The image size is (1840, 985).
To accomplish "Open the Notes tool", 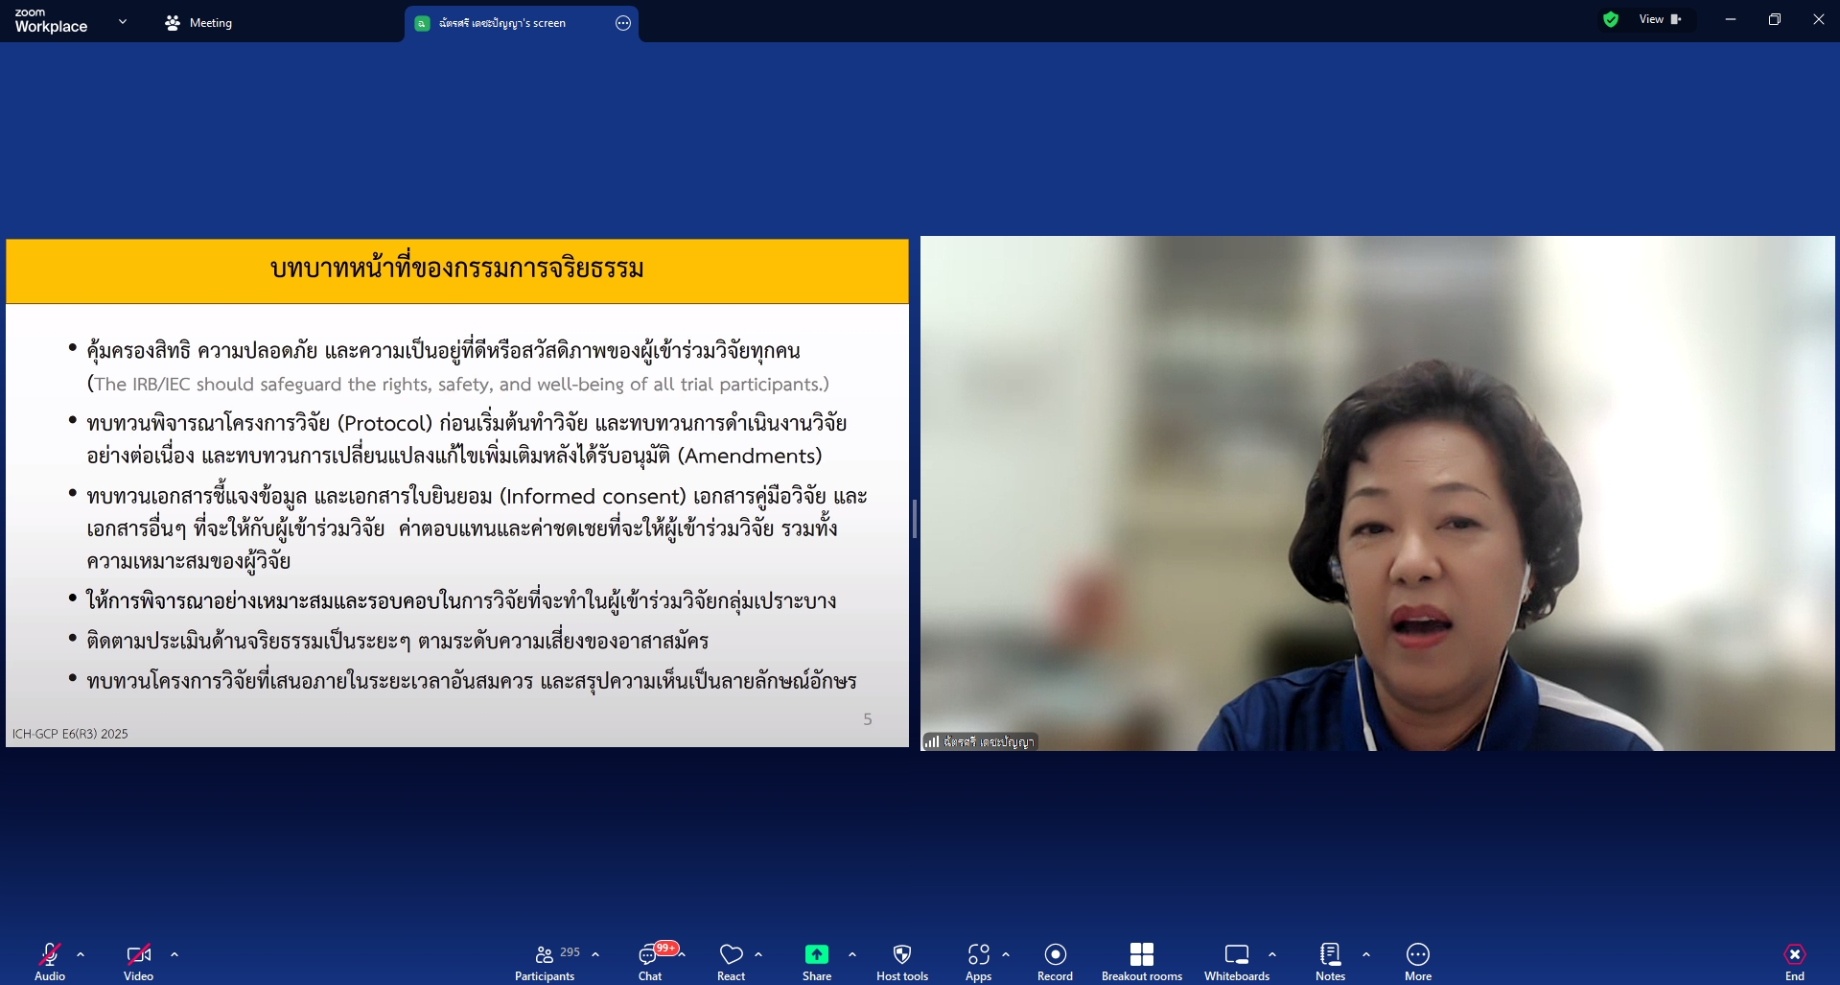I will pyautogui.click(x=1330, y=960).
